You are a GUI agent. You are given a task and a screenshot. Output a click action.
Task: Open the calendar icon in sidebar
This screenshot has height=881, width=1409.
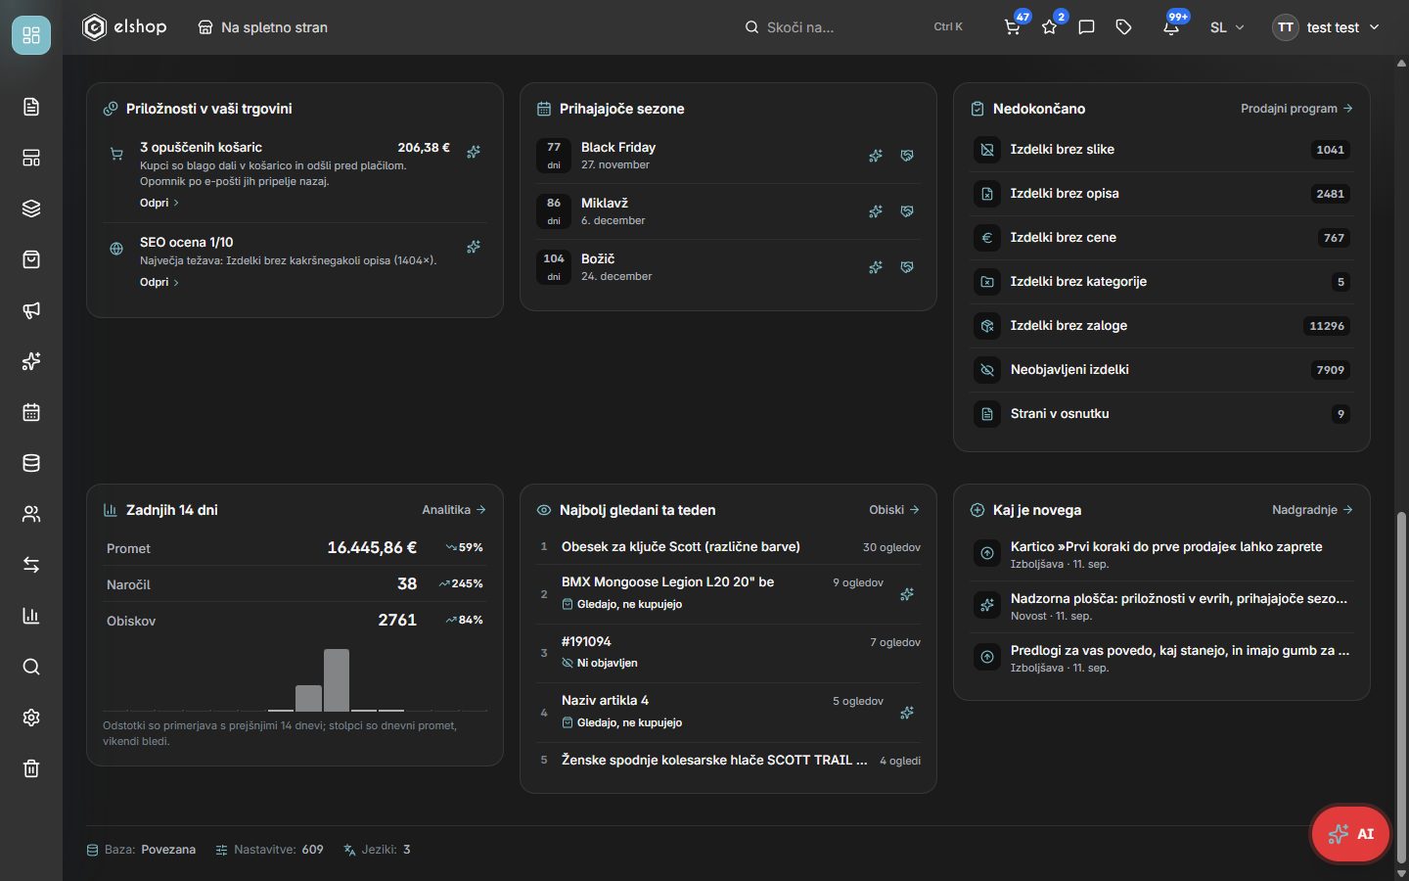click(x=31, y=412)
